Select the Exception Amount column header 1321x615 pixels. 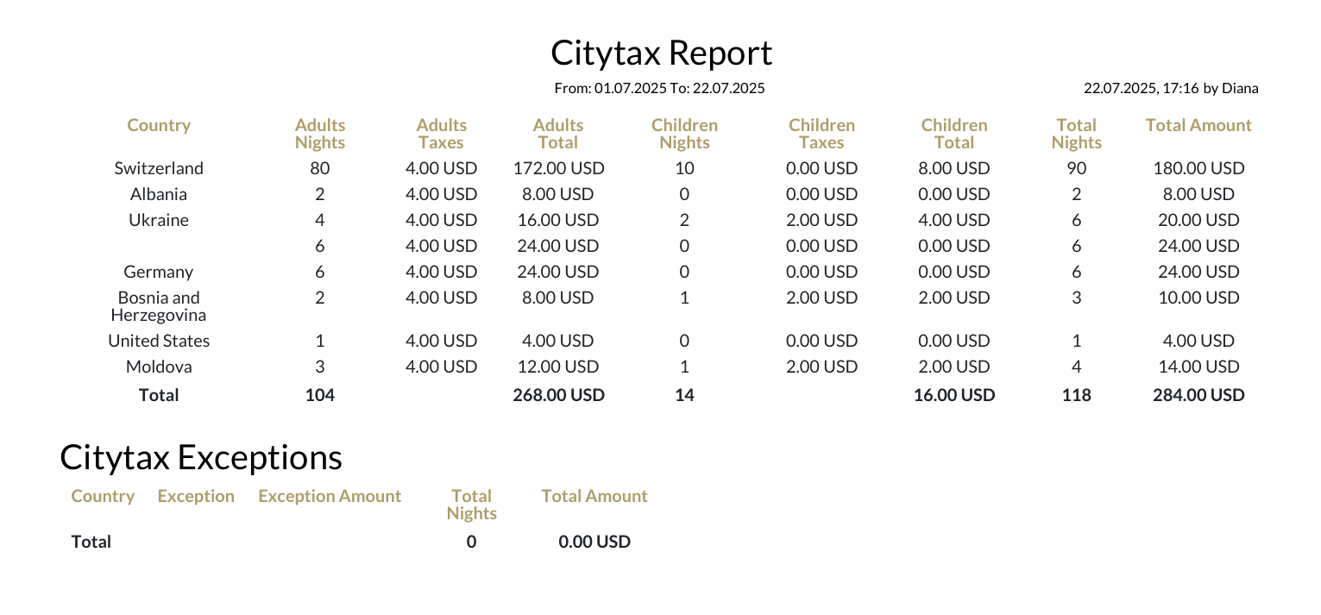(x=330, y=496)
